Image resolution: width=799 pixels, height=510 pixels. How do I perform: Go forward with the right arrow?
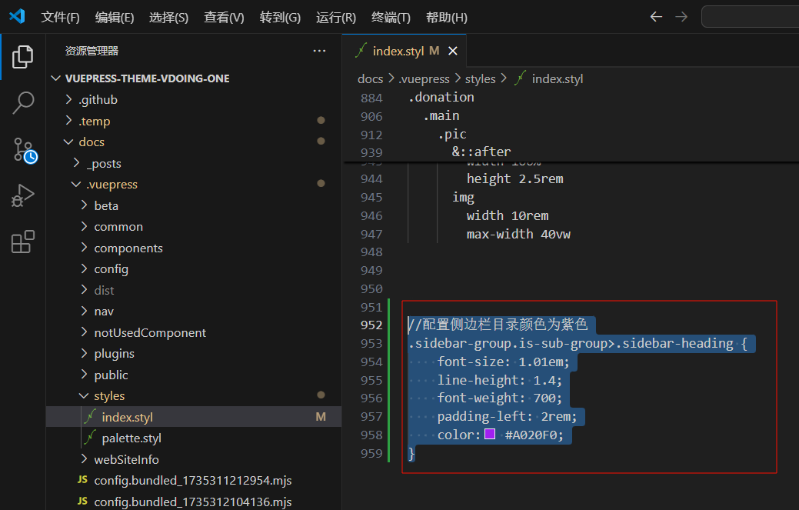click(x=681, y=17)
